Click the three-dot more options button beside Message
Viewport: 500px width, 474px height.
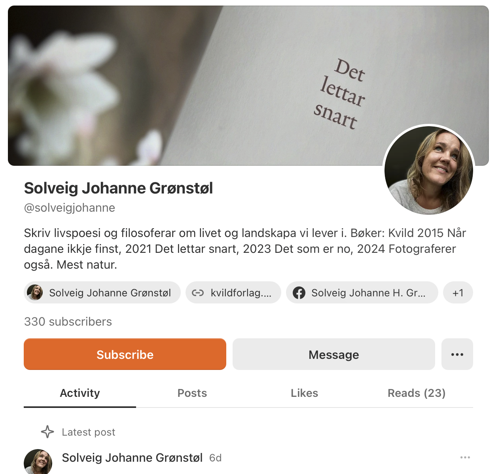[x=457, y=354]
